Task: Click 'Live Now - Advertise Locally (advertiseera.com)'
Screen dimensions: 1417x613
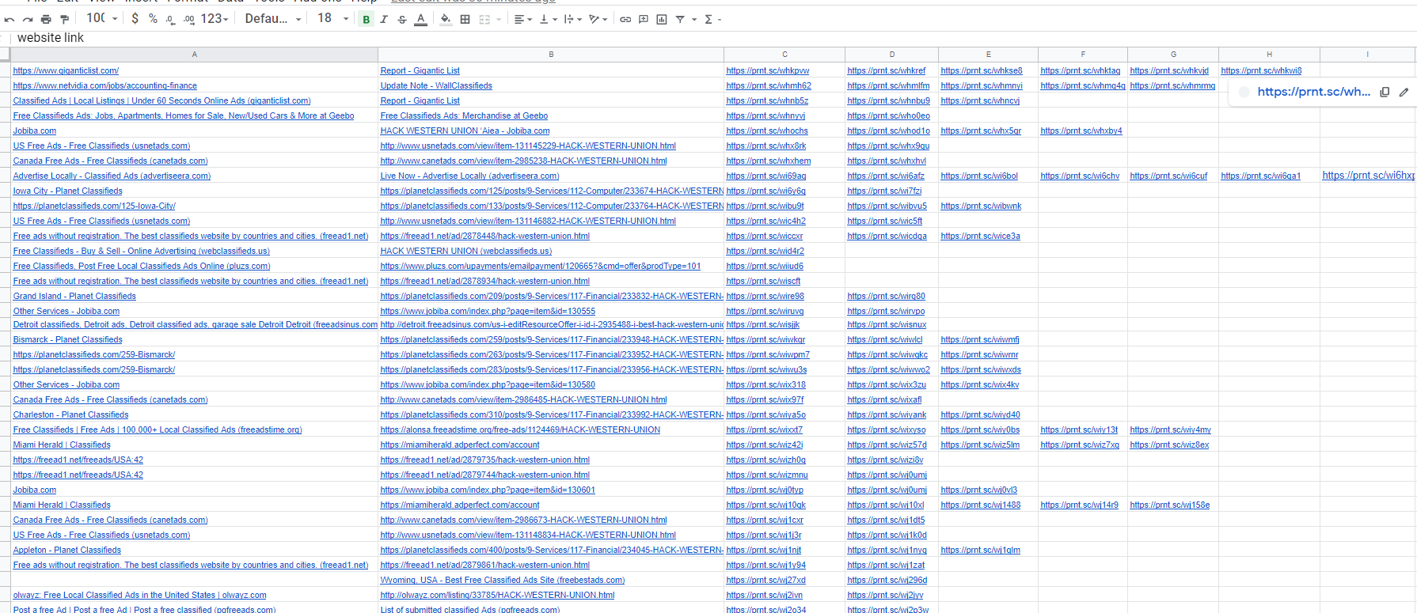Action: click(469, 176)
